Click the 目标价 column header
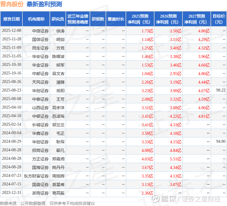The height and width of the screenshot is (206, 227). [x=219, y=19]
